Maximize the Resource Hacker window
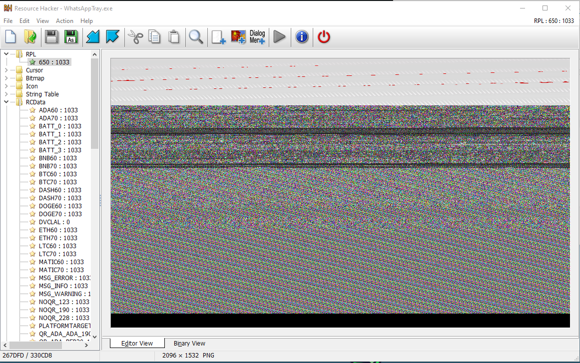Screen dimensions: 580x363 point(545,8)
